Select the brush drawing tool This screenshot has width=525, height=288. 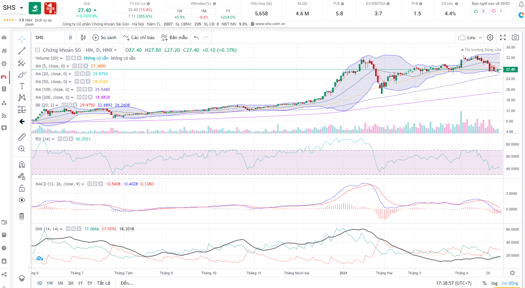click(22, 75)
